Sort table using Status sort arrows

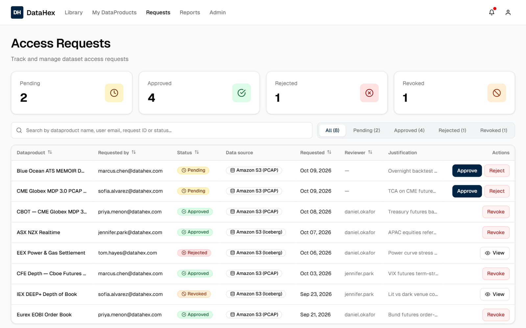pyautogui.click(x=197, y=152)
